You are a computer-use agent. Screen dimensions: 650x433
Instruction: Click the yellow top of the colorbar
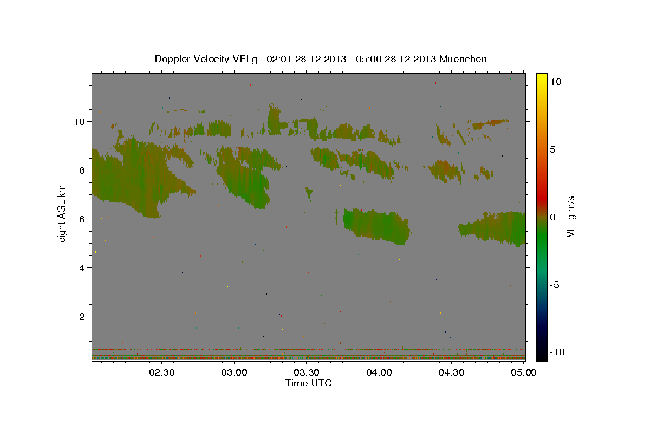click(542, 78)
